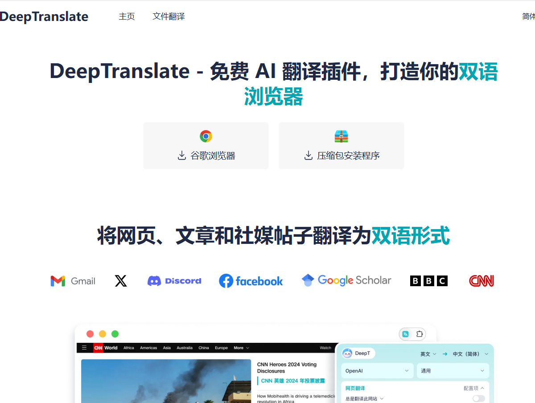This screenshot has height=403, width=535.
Task: Click the red CNN logo
Action: click(x=481, y=281)
